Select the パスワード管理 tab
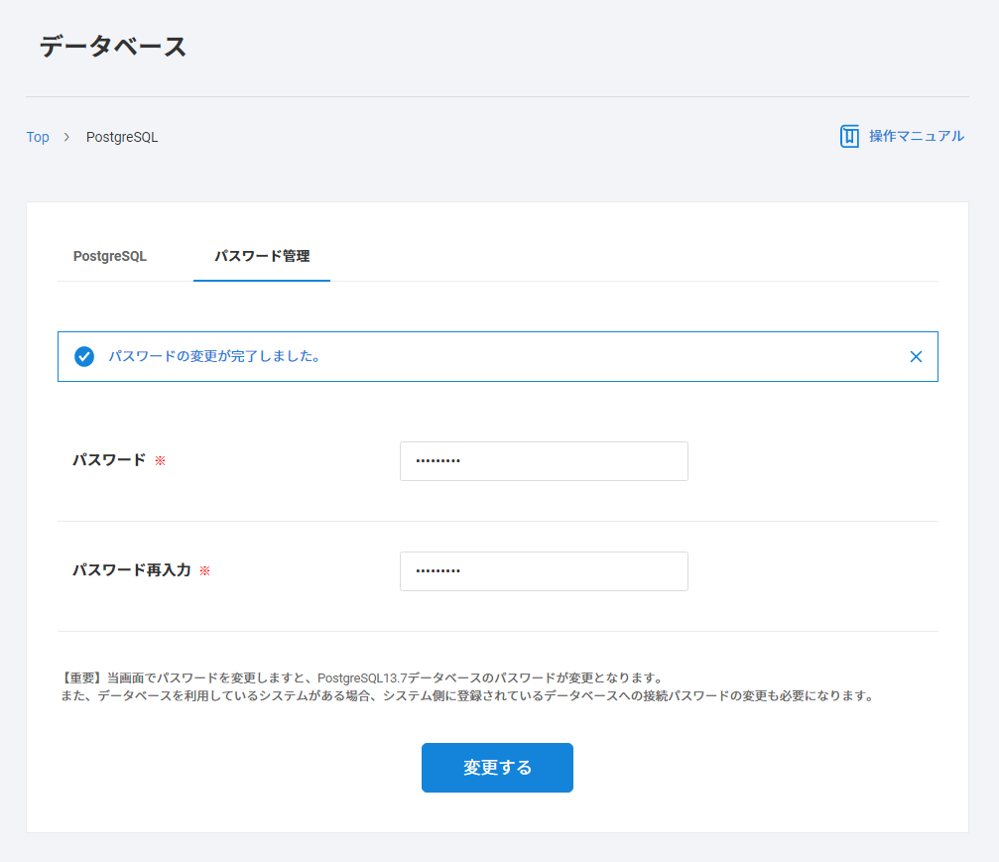The width and height of the screenshot is (999, 862). point(262,256)
